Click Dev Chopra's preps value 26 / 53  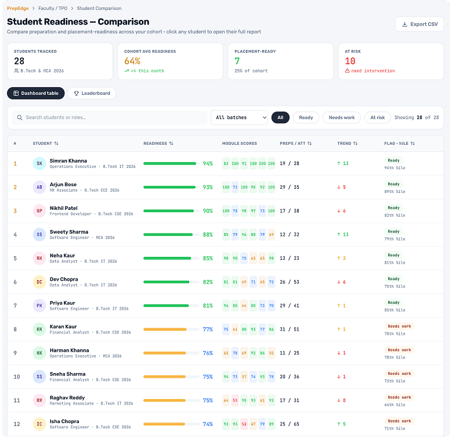pos(290,282)
